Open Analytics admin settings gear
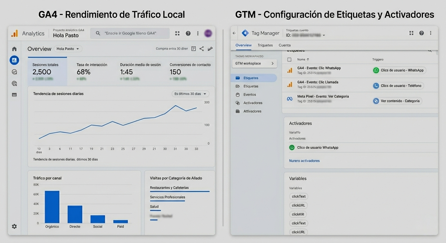This screenshot has width=446, height=243. [14, 226]
